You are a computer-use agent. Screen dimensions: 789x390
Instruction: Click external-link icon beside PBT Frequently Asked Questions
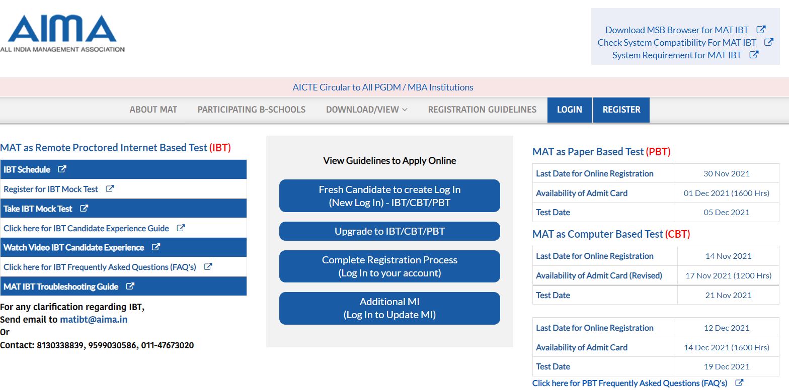pos(739,383)
